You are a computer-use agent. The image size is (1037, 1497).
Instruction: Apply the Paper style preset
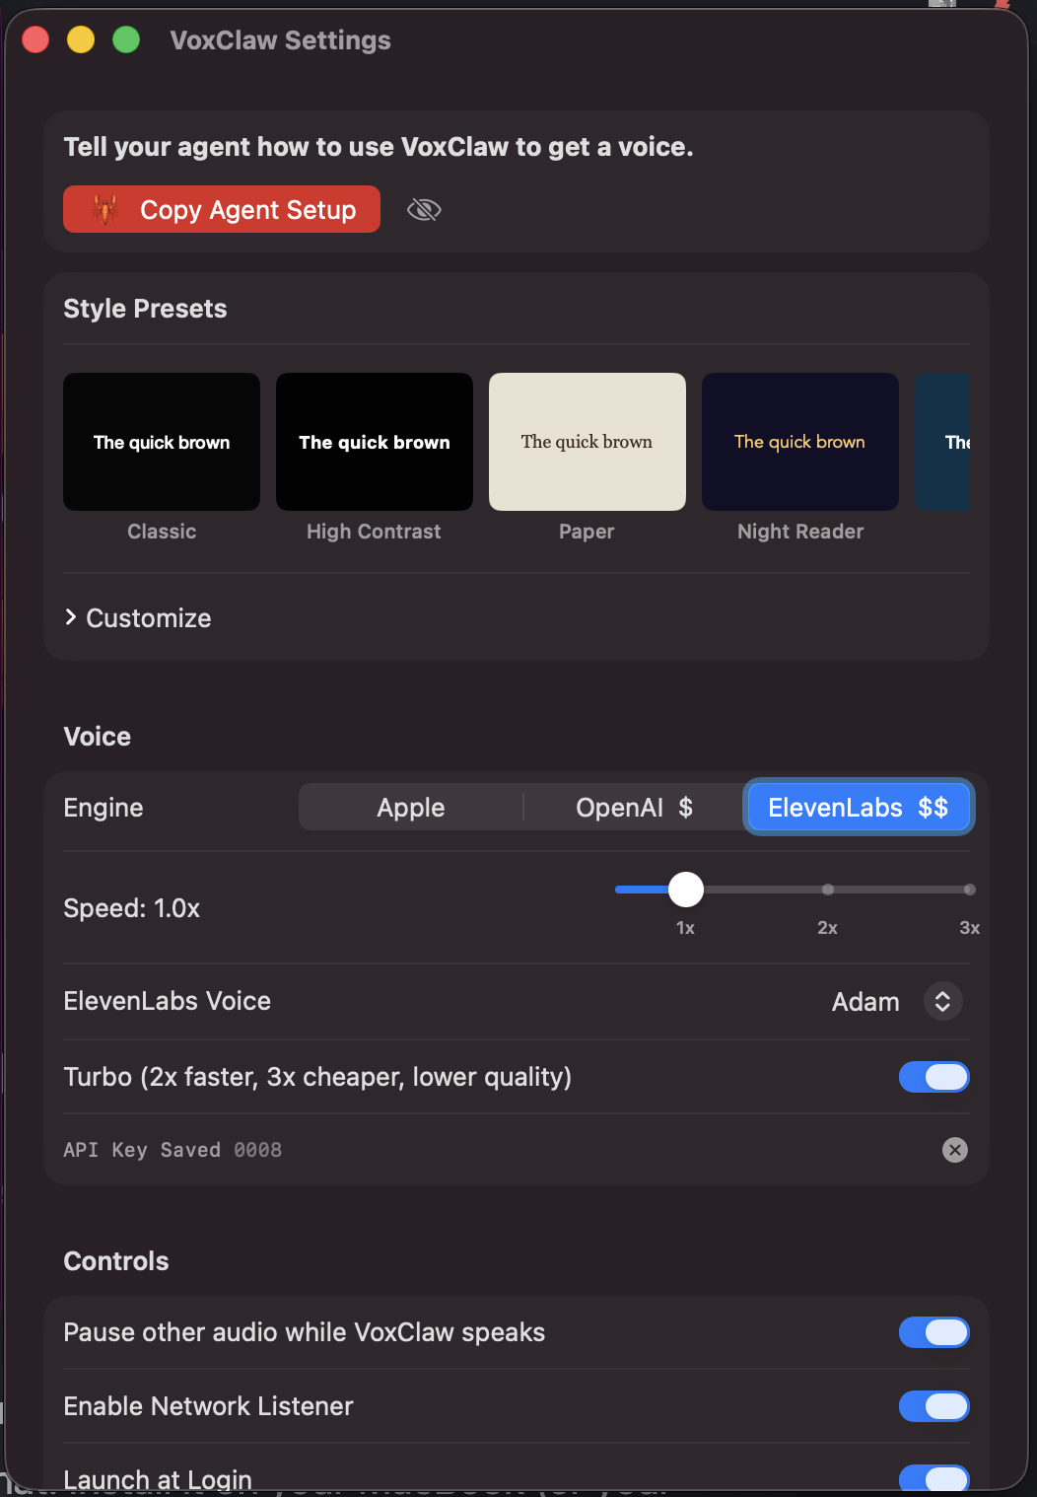click(x=587, y=441)
